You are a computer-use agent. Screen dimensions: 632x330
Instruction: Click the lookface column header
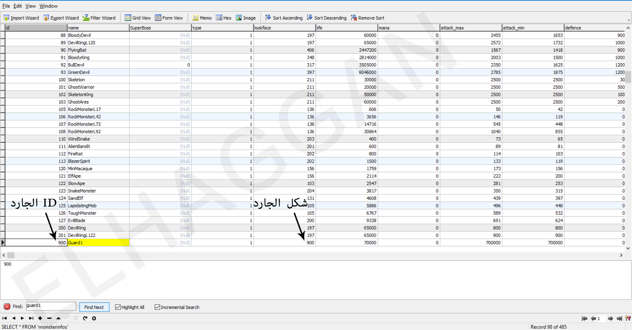tap(284, 28)
